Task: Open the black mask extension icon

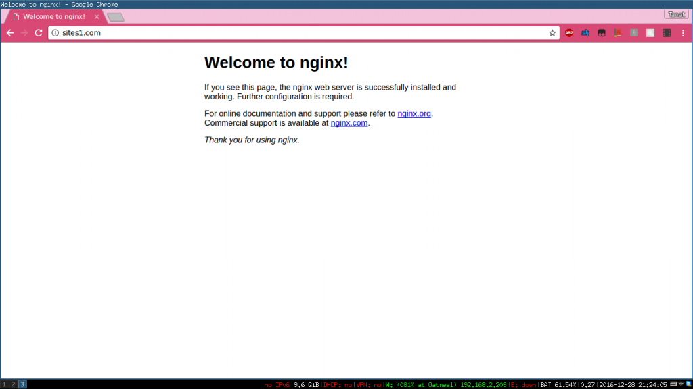Action: [x=602, y=33]
